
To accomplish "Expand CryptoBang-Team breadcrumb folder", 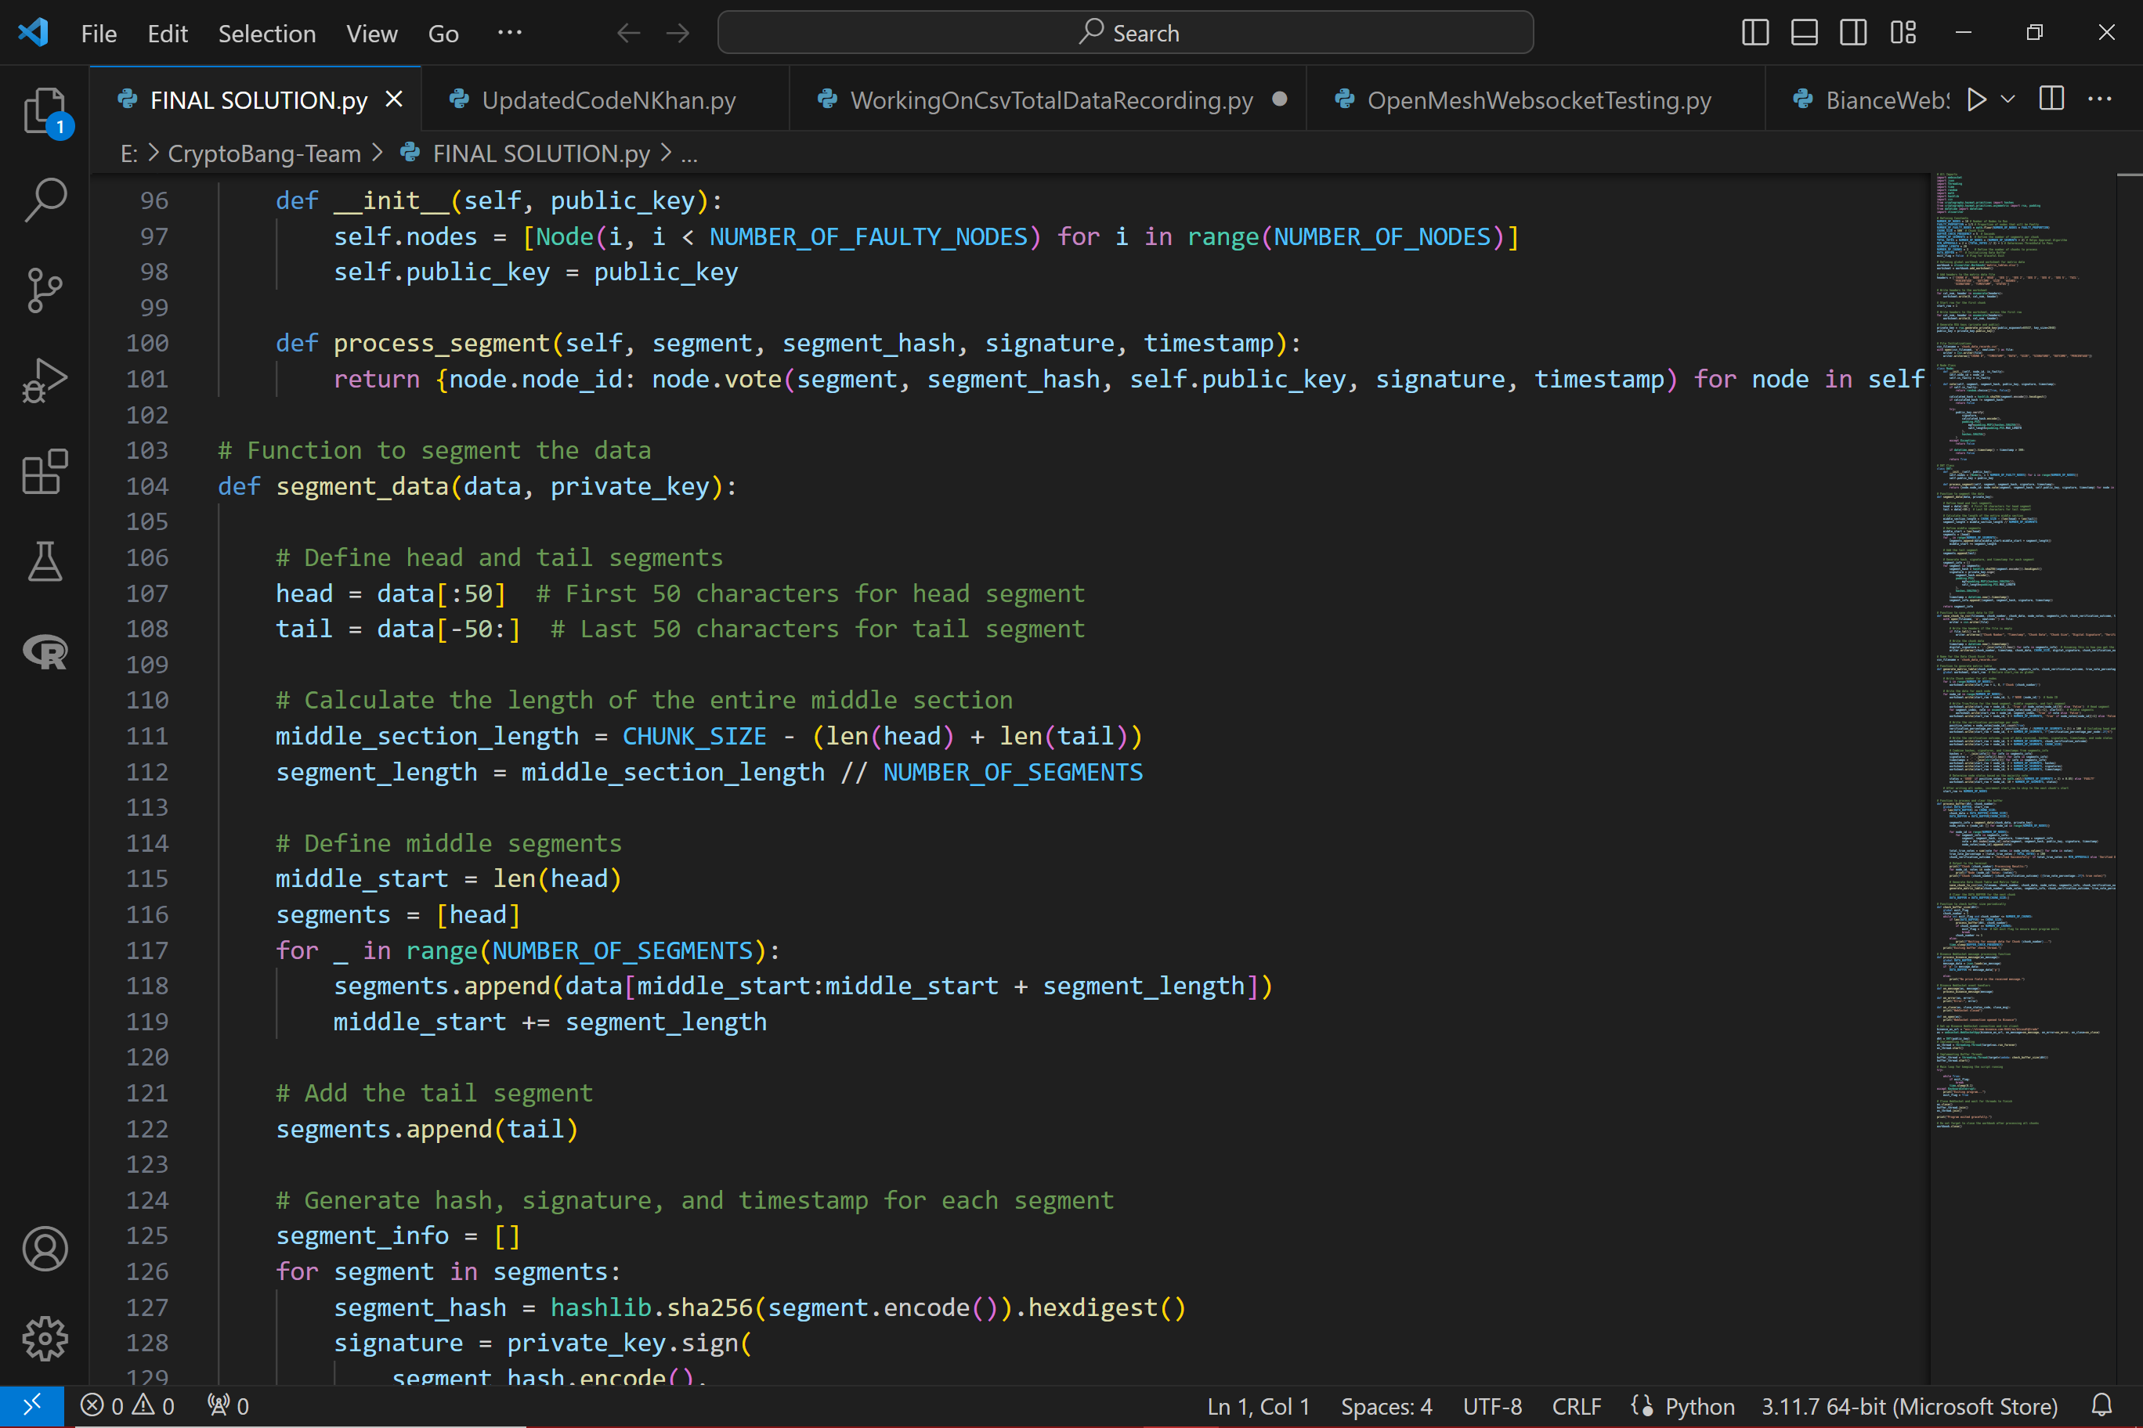I will click(x=264, y=154).
